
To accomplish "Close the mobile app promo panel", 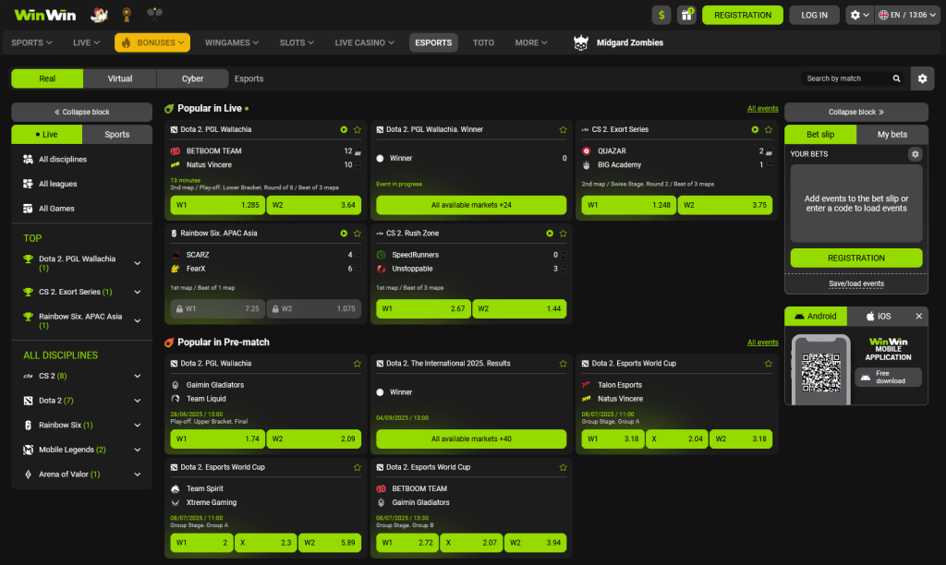I will pos(919,316).
